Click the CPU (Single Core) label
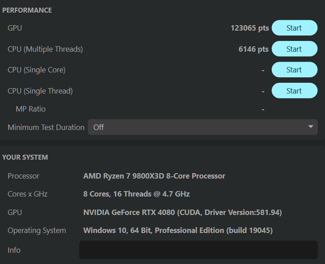Viewport: 325px width, 264px height. (36, 70)
